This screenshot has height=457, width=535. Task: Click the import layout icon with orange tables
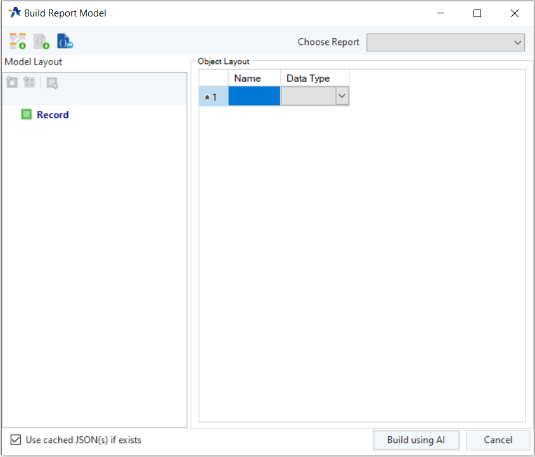[18, 42]
